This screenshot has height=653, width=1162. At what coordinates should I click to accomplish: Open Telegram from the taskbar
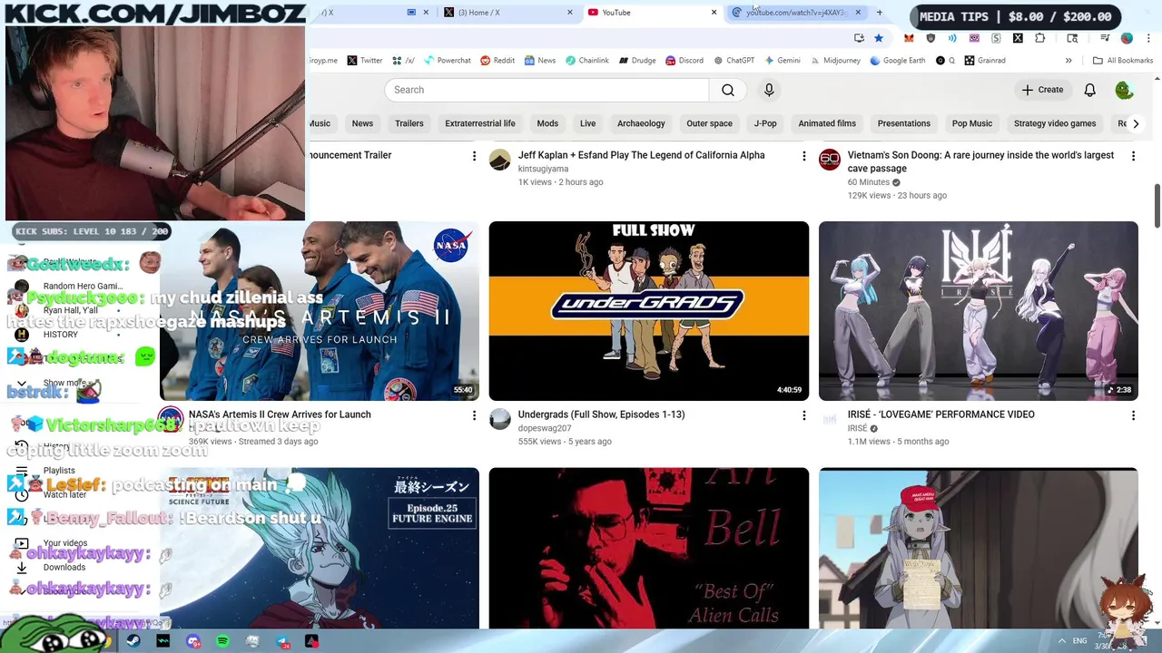click(282, 641)
